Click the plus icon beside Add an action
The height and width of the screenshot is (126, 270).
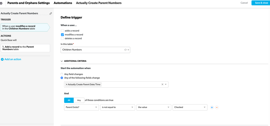coord(2,59)
